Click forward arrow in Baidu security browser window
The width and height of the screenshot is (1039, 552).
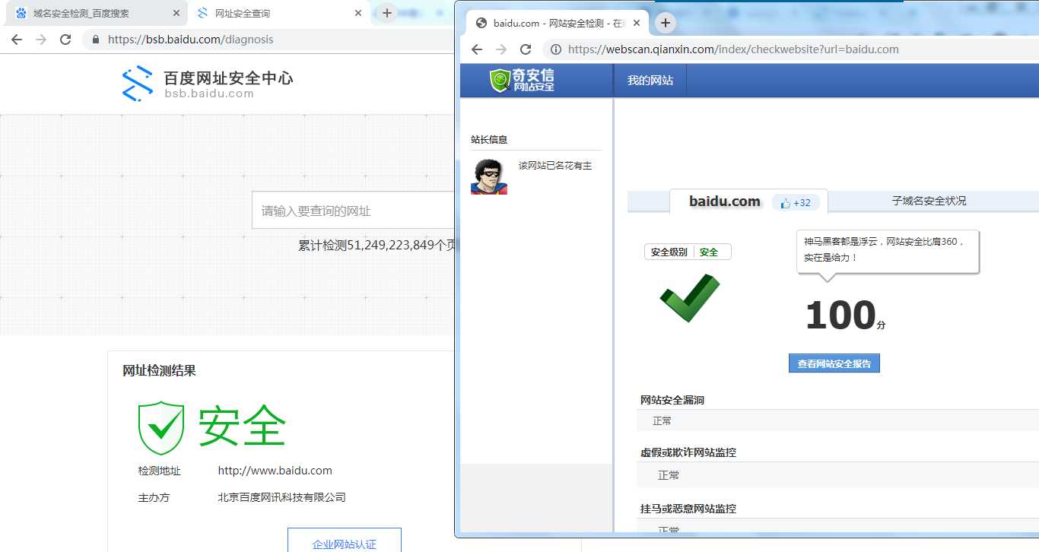click(x=41, y=40)
